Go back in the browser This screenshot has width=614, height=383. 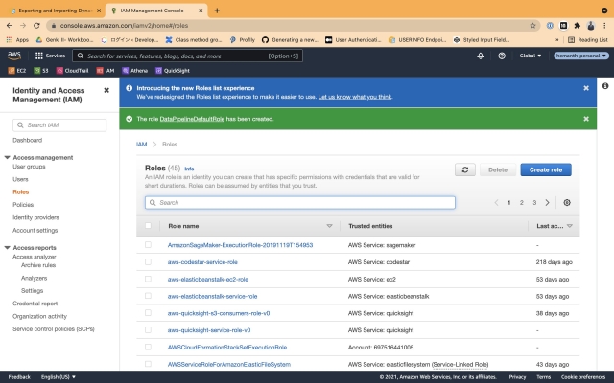click(10, 26)
